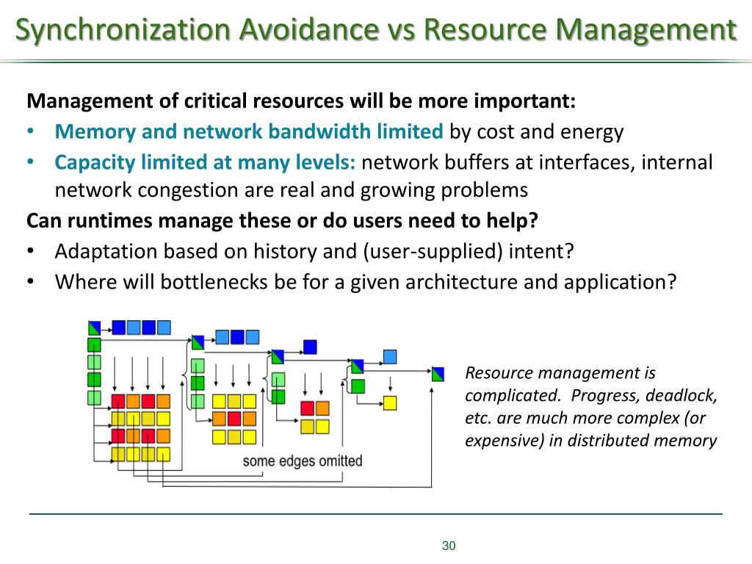Select 'Can runtimes manage these or do users need to help?'
Screen dimensions: 752x564
click(282, 220)
